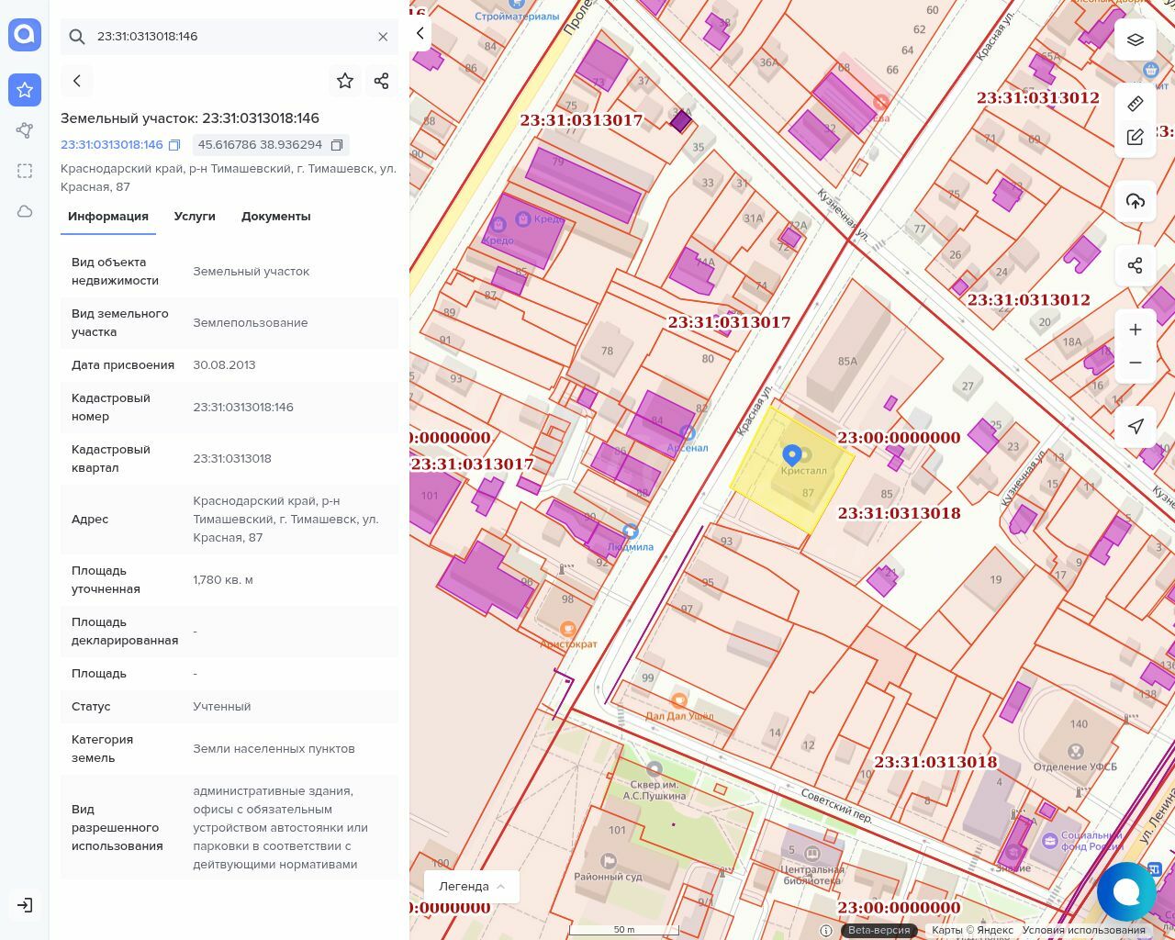
Task: Open the Документы tab
Action: click(275, 217)
